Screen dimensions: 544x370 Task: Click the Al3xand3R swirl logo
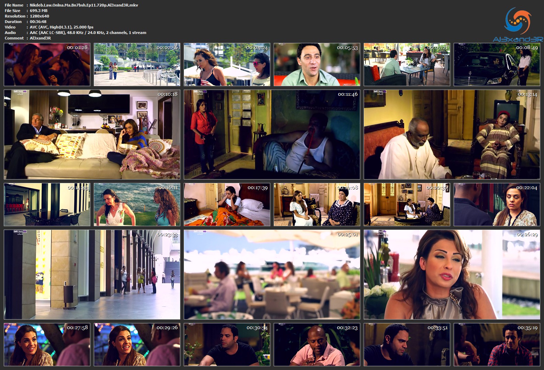[x=518, y=21]
